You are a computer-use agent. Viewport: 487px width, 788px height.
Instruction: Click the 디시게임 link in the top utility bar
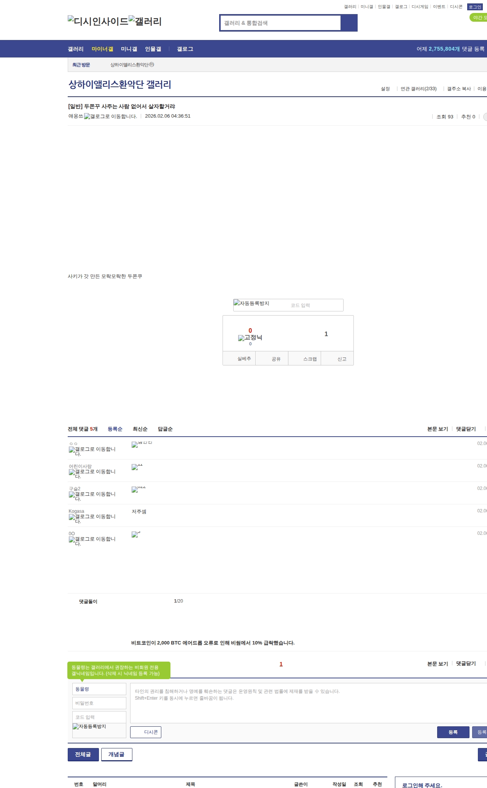click(420, 7)
